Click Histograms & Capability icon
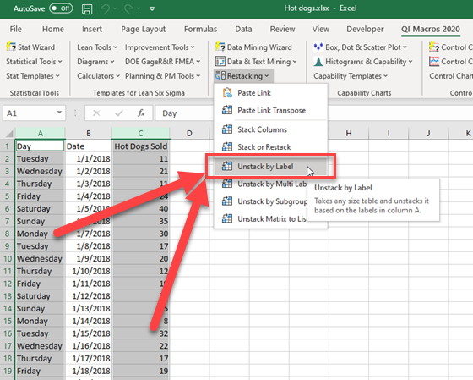 coord(318,62)
